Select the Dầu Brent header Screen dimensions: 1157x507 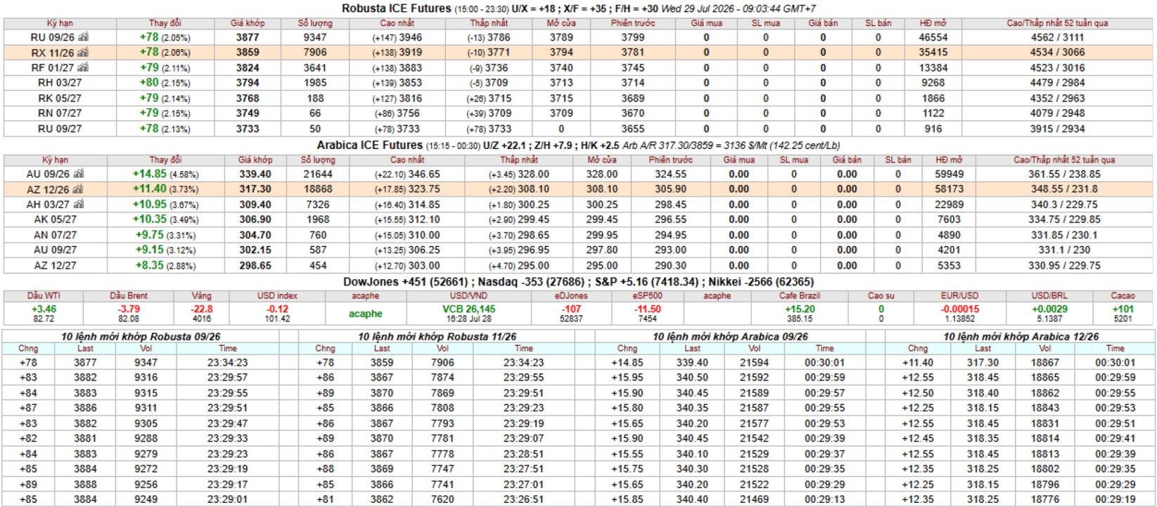point(129,296)
